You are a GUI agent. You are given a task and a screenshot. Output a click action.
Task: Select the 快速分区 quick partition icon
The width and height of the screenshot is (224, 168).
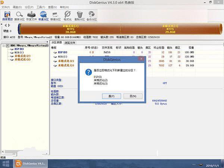43,16
